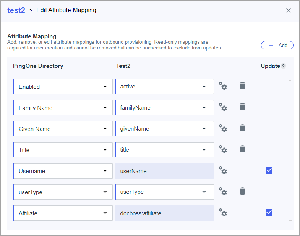The width and height of the screenshot is (300, 236).
Task: Click the Attribute Mapping section heading
Action: [32, 36]
